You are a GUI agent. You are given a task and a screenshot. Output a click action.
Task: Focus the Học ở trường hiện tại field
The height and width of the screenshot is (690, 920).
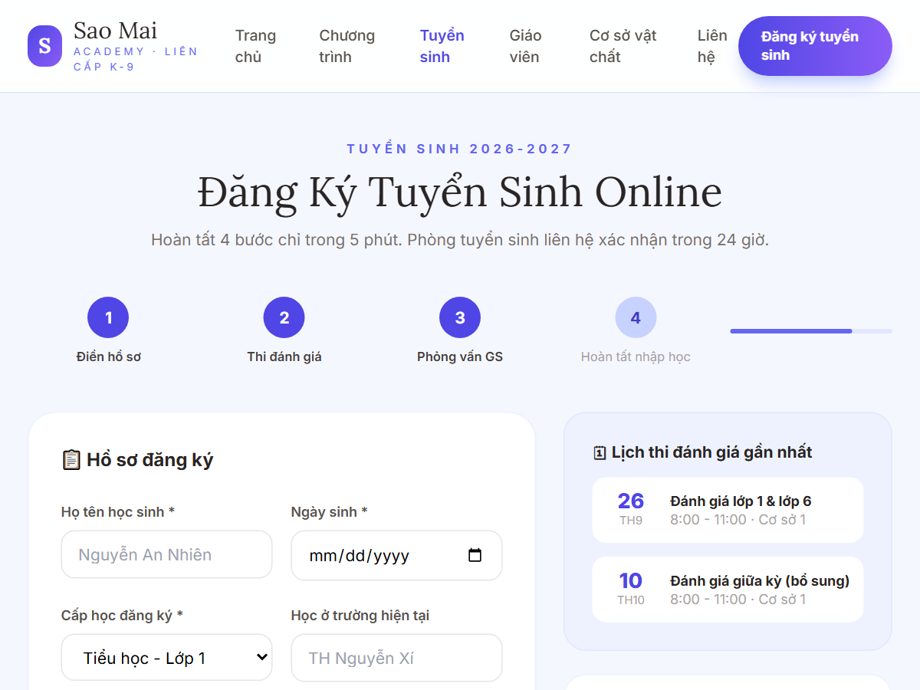396,657
